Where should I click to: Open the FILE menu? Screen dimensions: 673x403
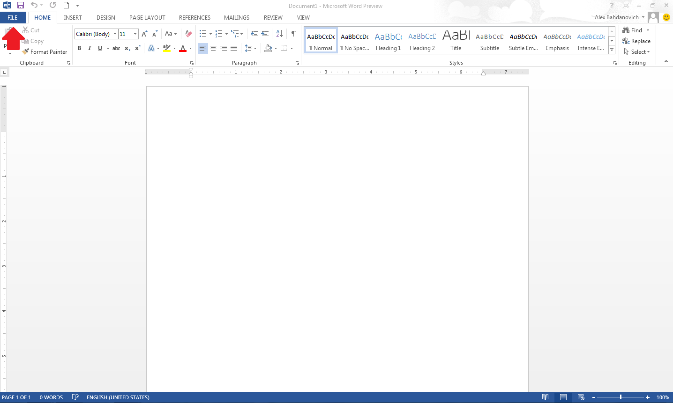click(x=13, y=17)
